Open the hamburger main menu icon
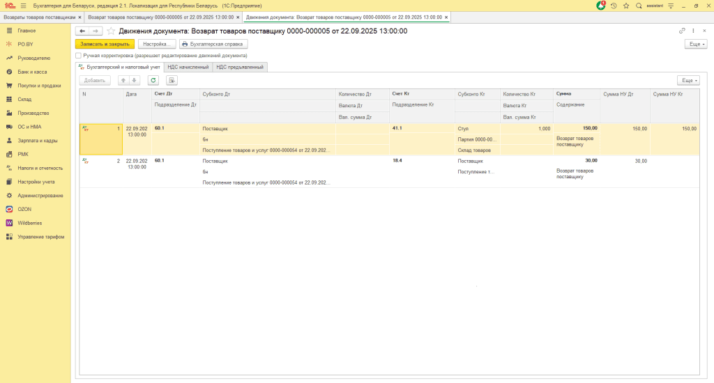The width and height of the screenshot is (714, 383). 23,6
